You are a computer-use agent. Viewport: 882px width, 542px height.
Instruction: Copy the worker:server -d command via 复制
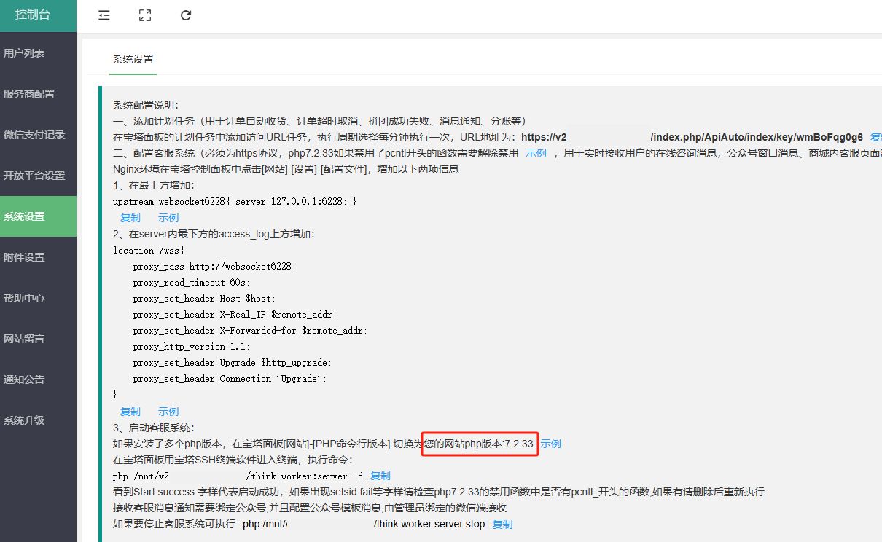click(x=380, y=476)
